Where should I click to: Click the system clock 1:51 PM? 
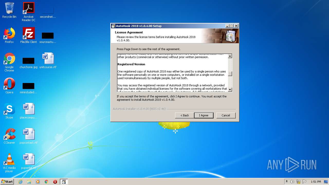pos(316,182)
